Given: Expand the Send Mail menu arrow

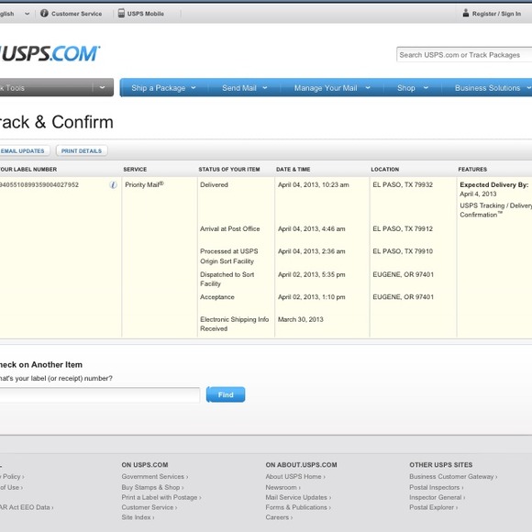Looking at the screenshot, I should click(x=265, y=87).
